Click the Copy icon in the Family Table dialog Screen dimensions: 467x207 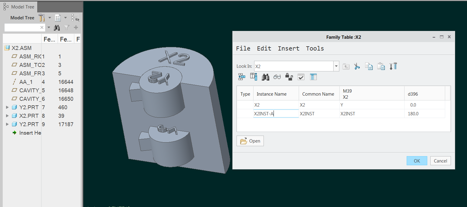click(369, 66)
